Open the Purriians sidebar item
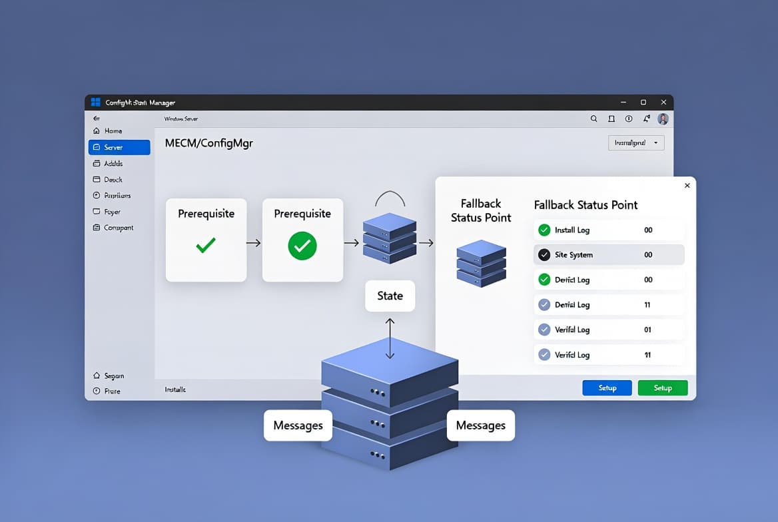This screenshot has height=522, width=778. (x=119, y=196)
